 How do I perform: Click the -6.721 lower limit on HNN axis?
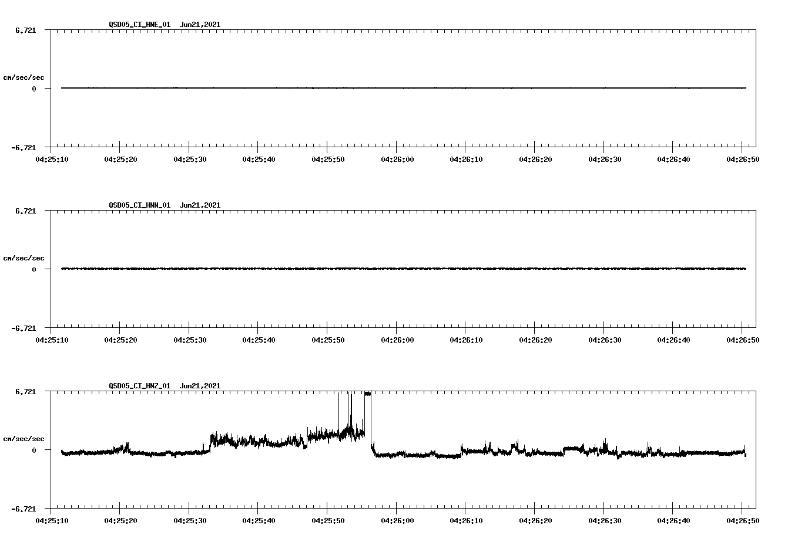pyautogui.click(x=24, y=328)
